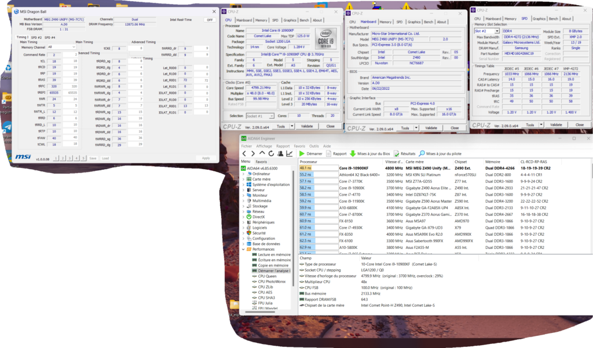Click the AIDA64 v6.85.6300 root node

(262, 168)
